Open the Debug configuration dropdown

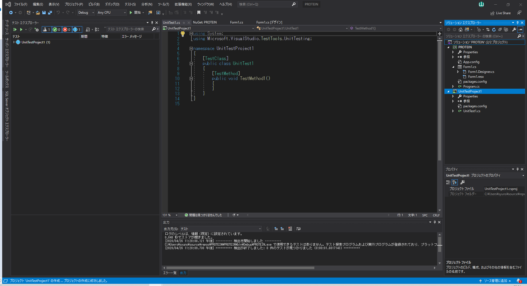coord(86,13)
